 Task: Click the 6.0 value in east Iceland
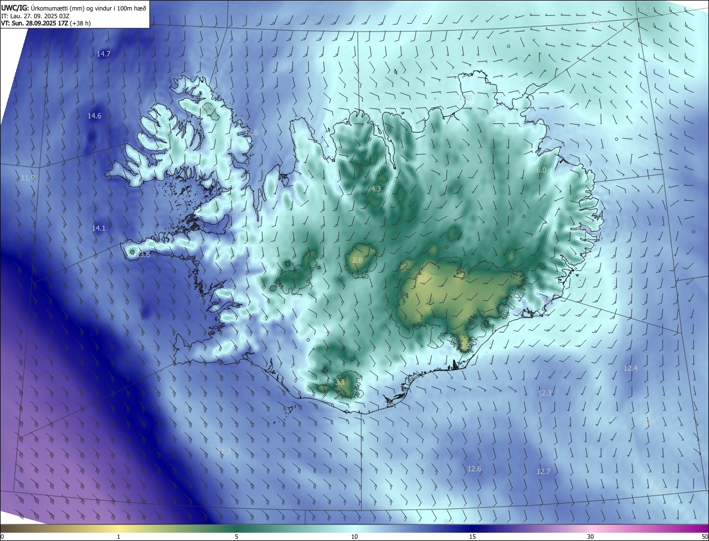541,170
